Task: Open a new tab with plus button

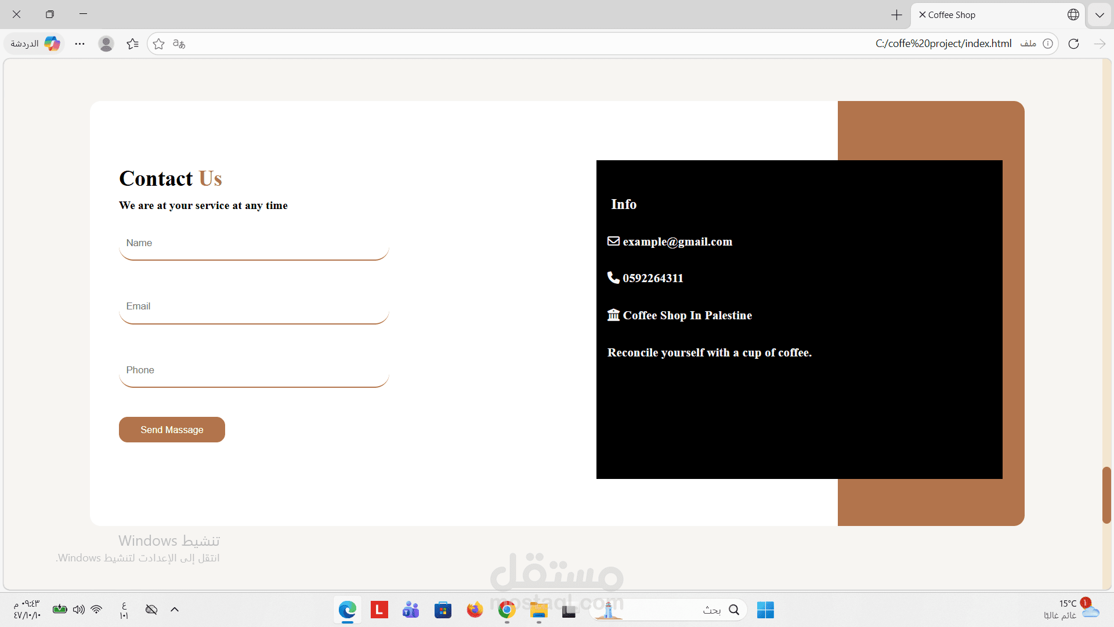Action: [x=896, y=15]
